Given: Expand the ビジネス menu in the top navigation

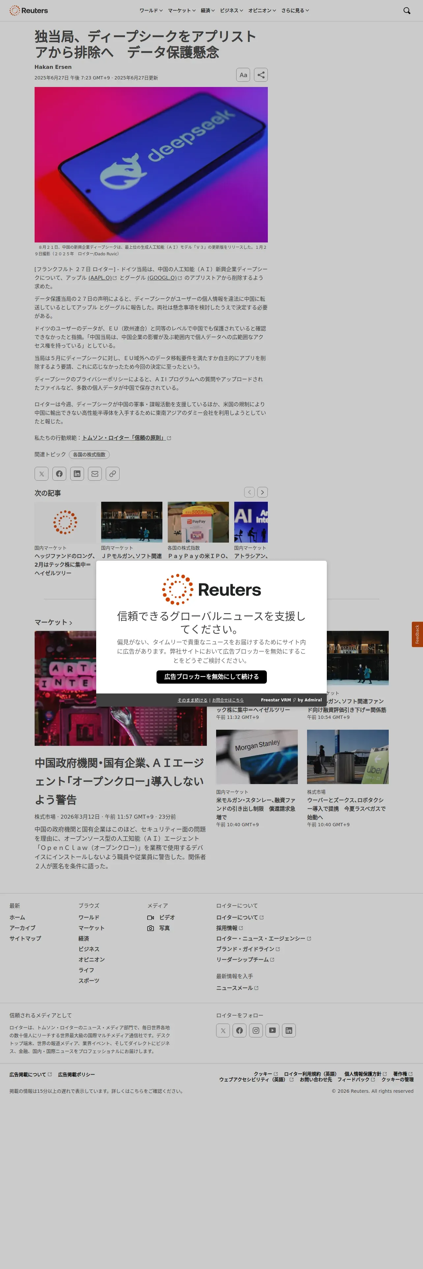Looking at the screenshot, I should pos(232,10).
